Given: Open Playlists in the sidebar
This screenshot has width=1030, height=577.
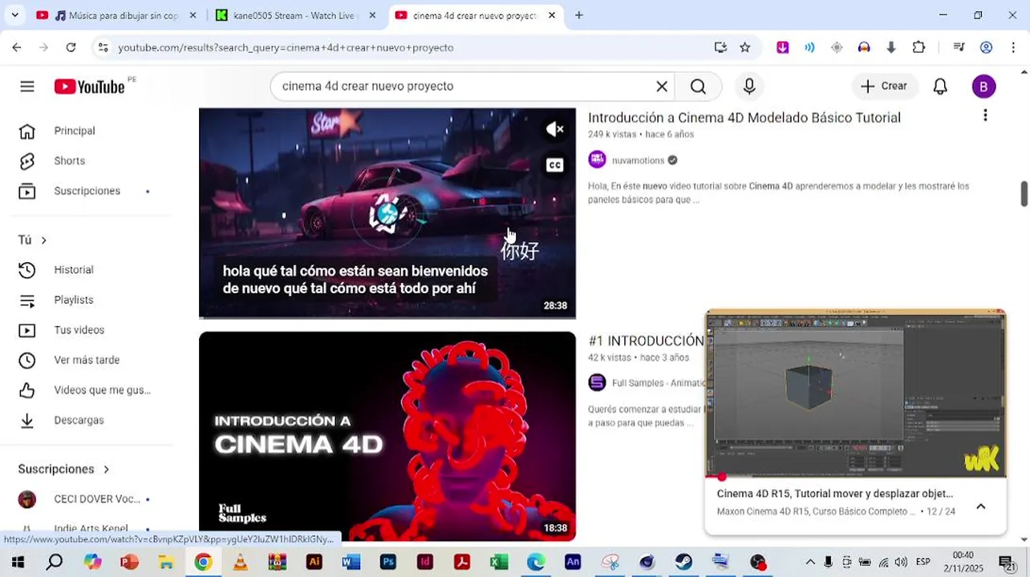Looking at the screenshot, I should point(74,300).
